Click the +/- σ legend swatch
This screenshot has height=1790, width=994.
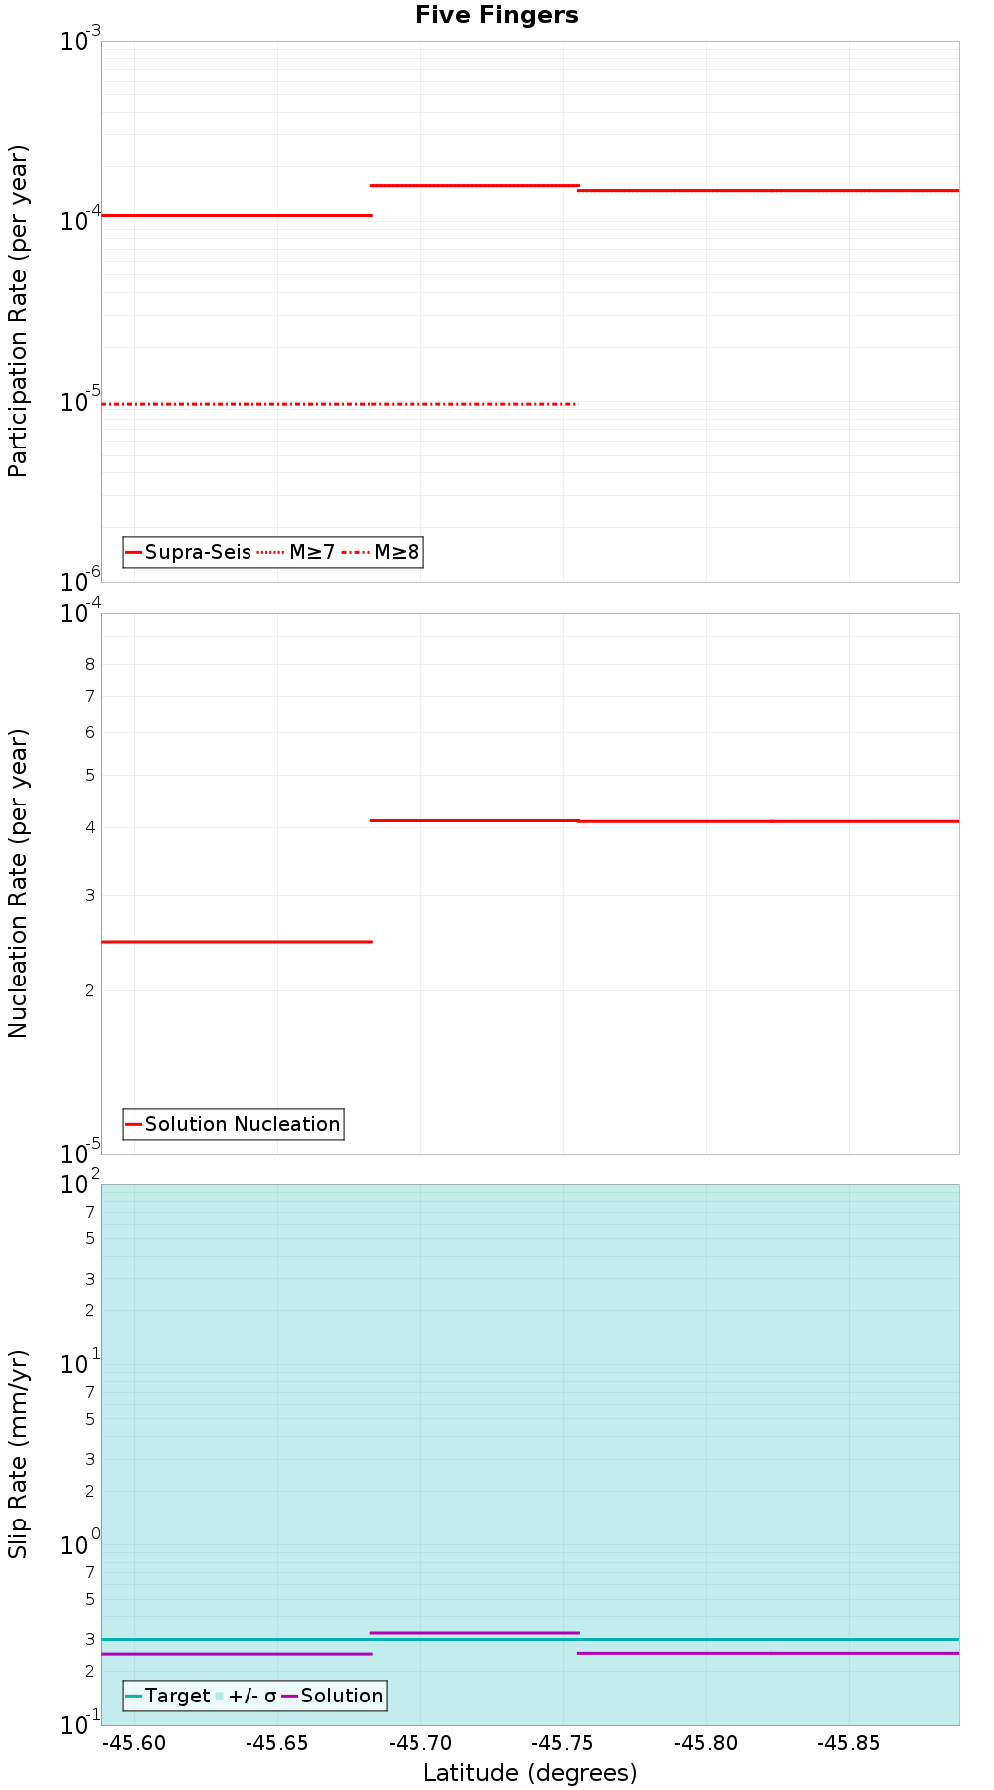click(x=246, y=1696)
